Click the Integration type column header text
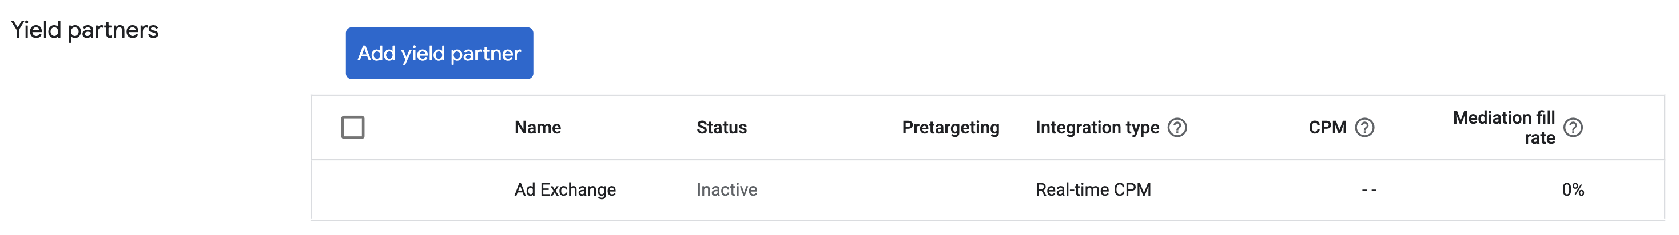This screenshot has width=1679, height=235. pos(1097,128)
